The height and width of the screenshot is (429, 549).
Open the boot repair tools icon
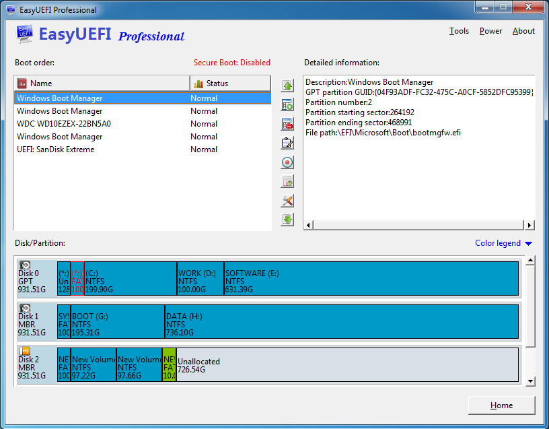pyautogui.click(x=287, y=200)
